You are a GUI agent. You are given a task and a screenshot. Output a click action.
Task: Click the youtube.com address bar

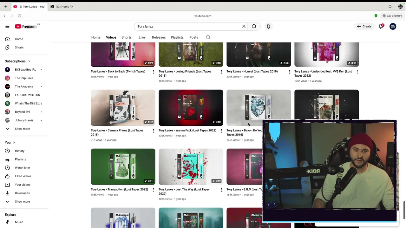(203, 16)
